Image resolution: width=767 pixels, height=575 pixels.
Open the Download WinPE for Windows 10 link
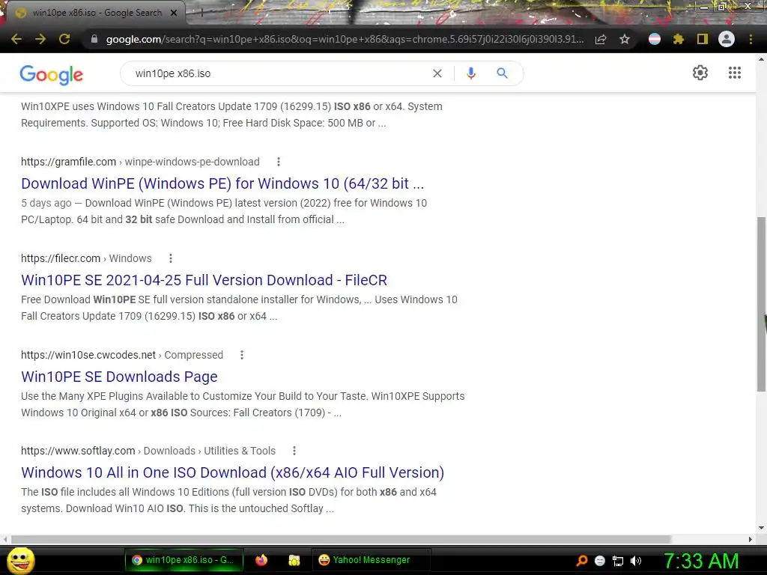[x=222, y=183]
